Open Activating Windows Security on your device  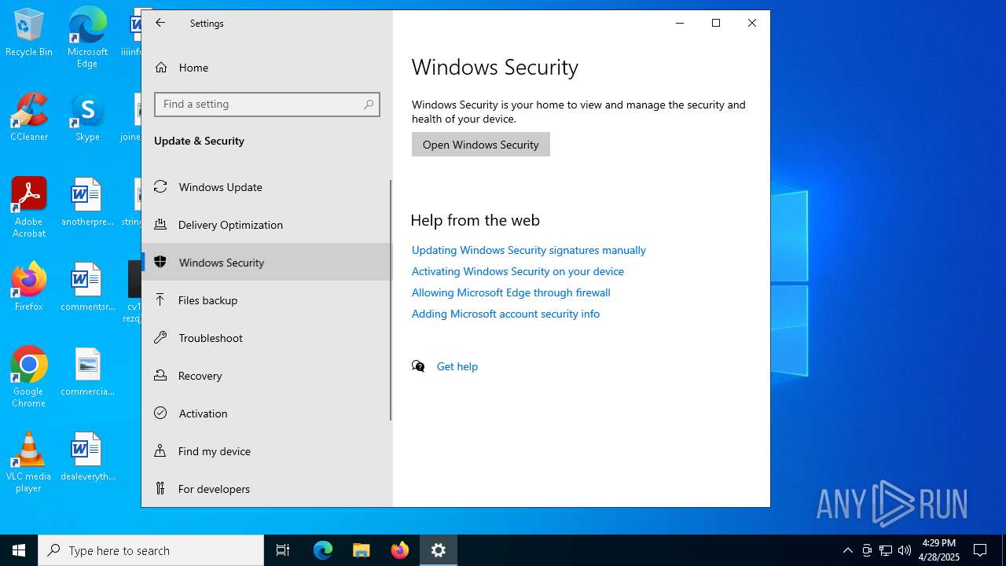[x=518, y=271]
